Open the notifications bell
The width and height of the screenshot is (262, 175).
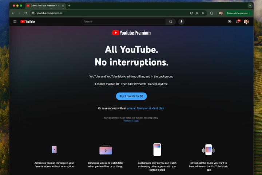pyautogui.click(x=238, y=22)
